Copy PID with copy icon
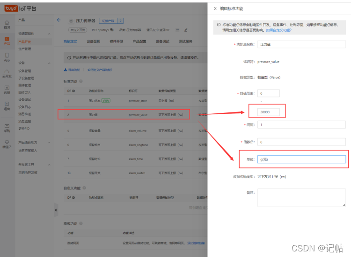 coord(112,30)
